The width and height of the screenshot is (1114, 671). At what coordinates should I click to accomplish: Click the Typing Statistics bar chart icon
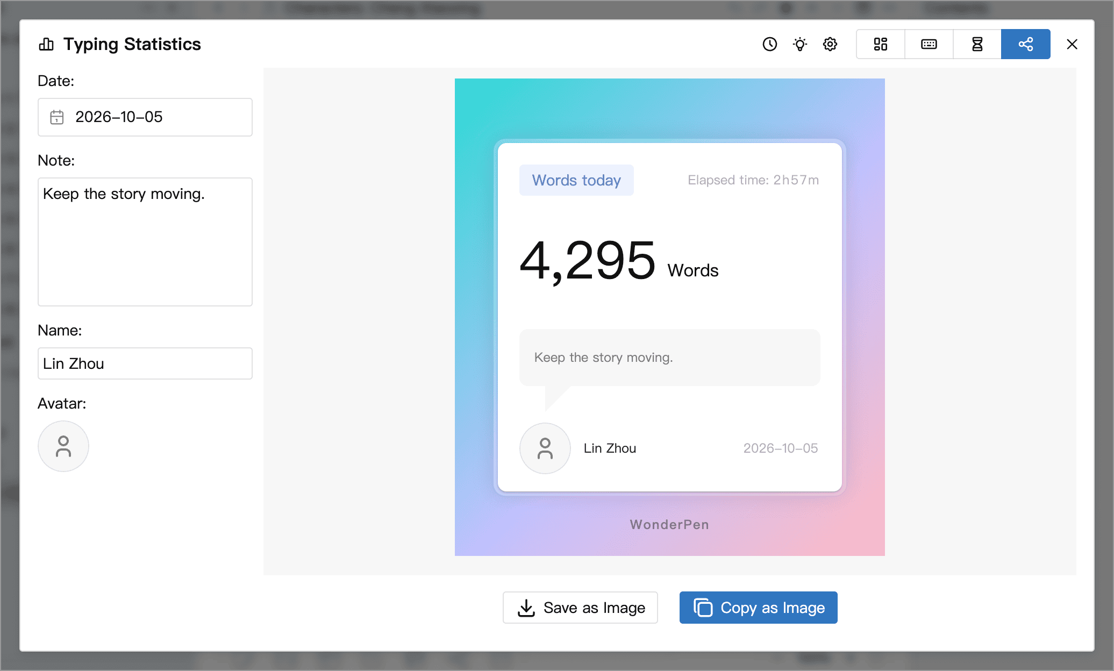46,44
